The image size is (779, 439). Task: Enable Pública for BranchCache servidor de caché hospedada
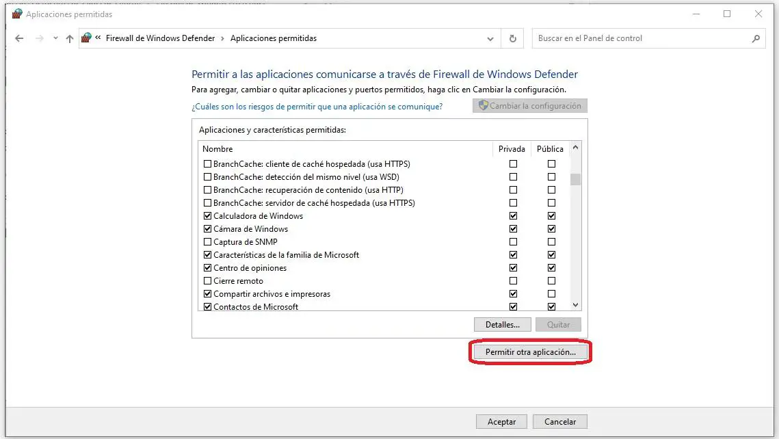(551, 202)
